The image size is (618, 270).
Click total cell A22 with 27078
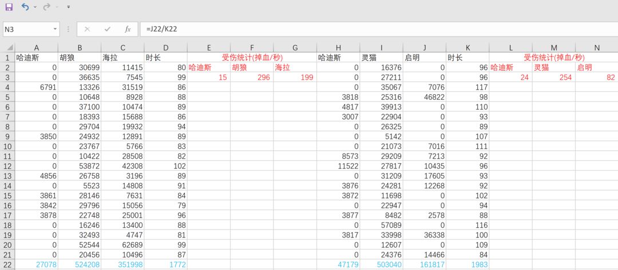click(37, 264)
